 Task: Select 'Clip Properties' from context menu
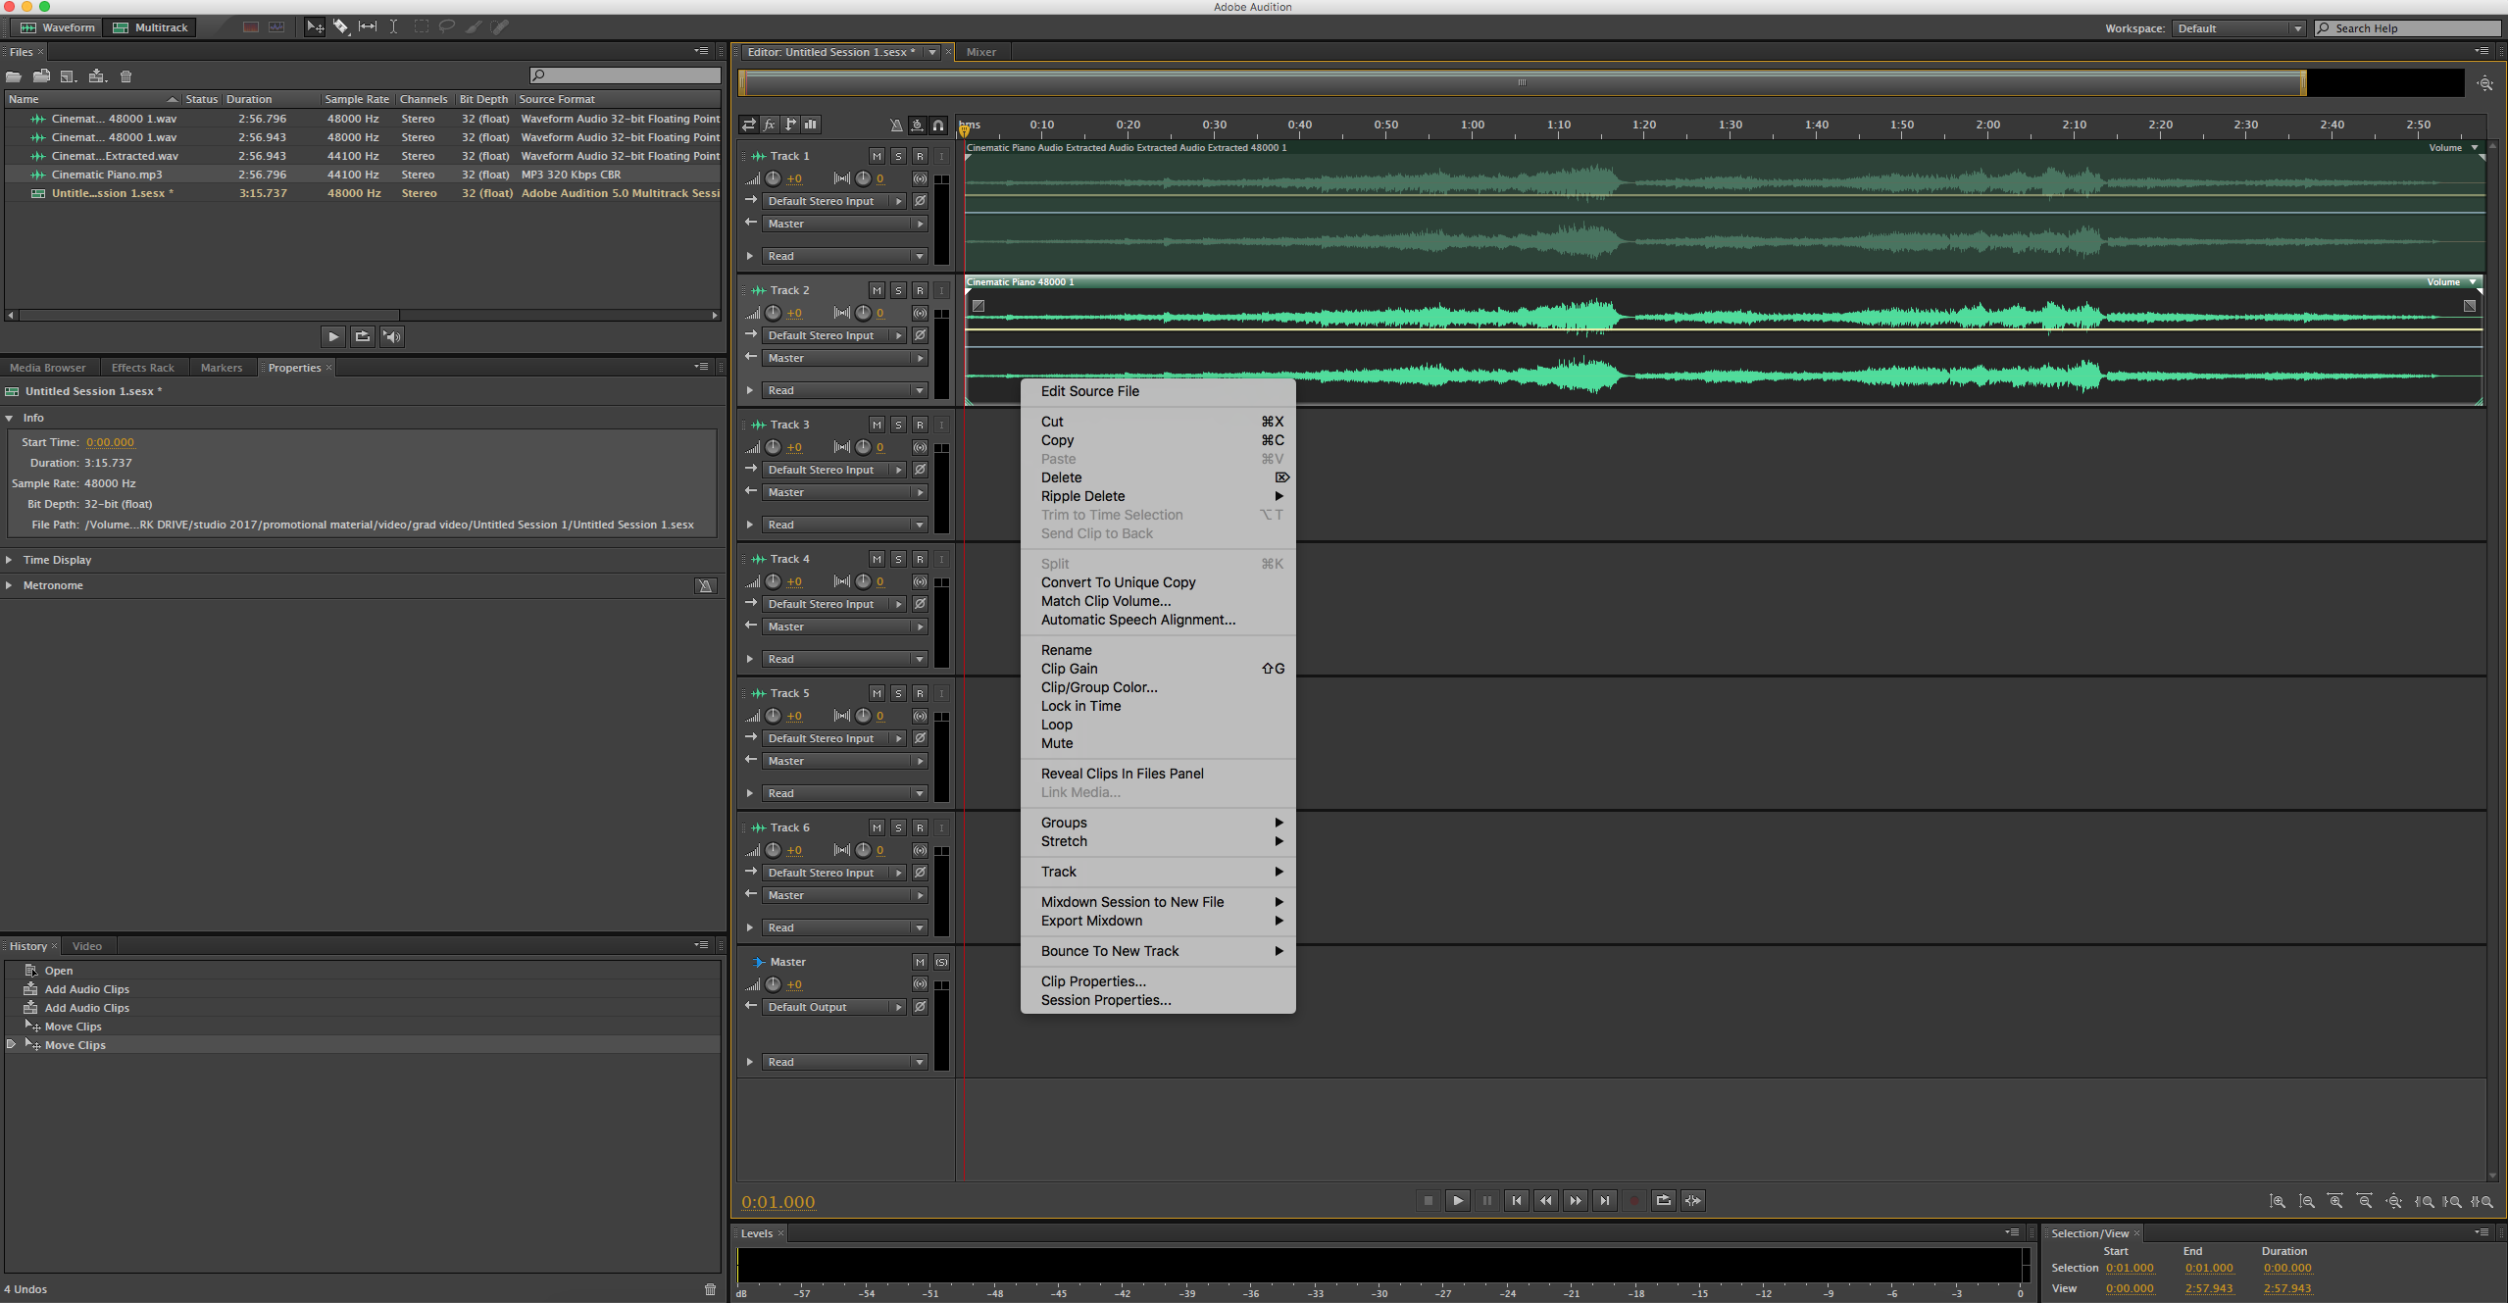point(1091,981)
